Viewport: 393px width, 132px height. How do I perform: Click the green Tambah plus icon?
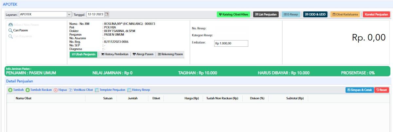coord(10,90)
